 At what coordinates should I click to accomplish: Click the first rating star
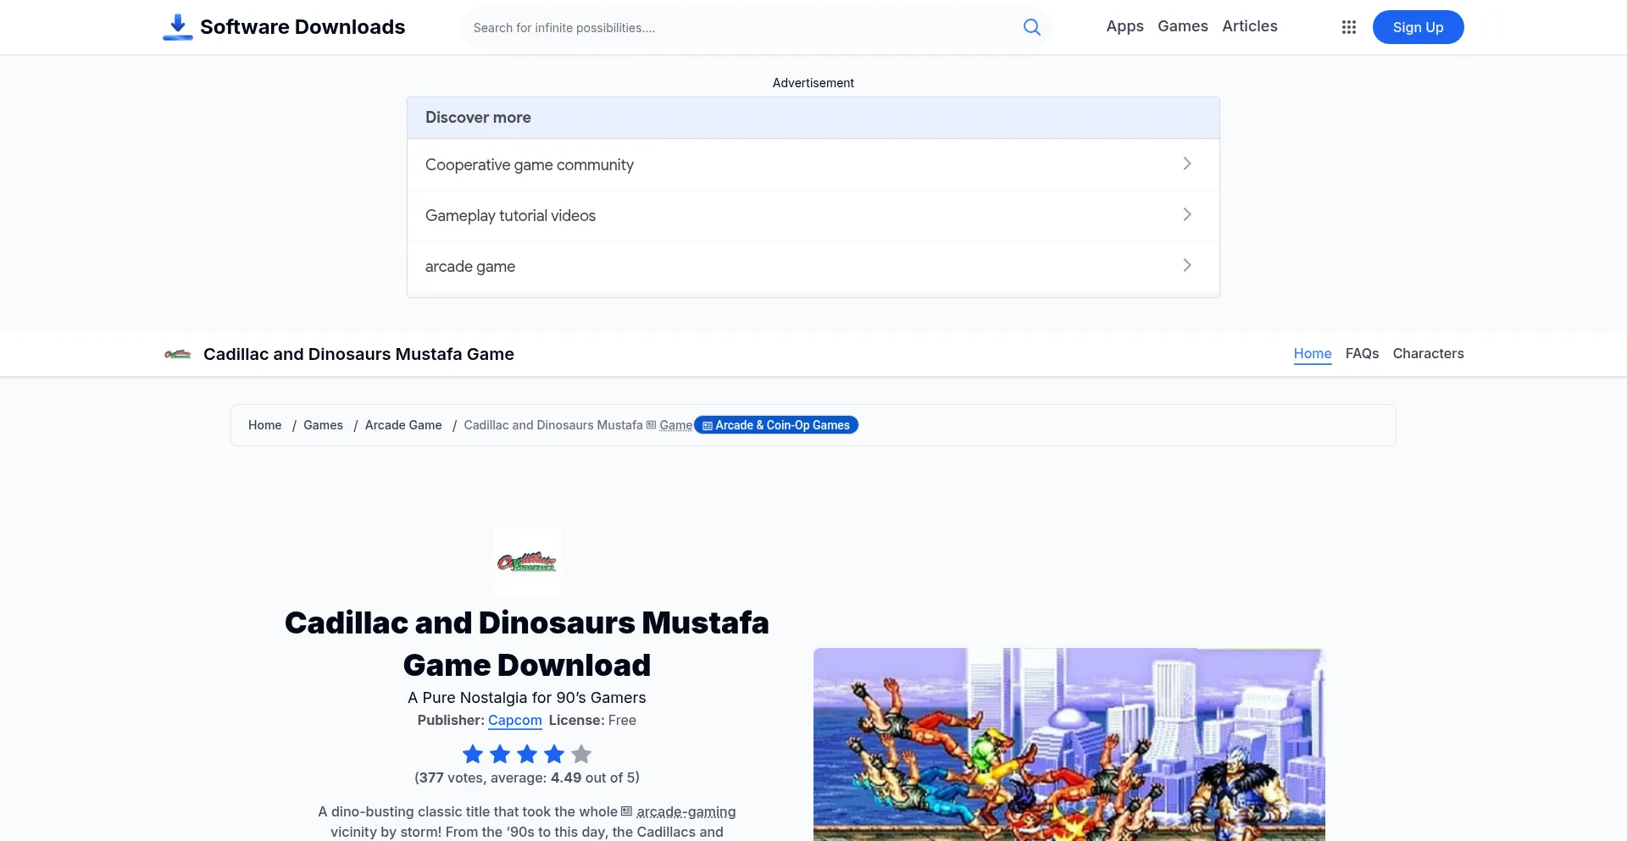tap(473, 754)
